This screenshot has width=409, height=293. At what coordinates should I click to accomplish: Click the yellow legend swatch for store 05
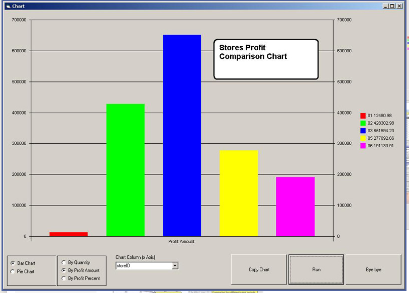(363, 138)
